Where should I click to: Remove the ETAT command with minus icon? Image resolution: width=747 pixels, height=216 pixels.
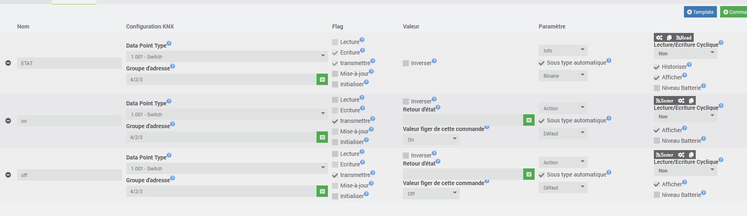[x=8, y=63]
